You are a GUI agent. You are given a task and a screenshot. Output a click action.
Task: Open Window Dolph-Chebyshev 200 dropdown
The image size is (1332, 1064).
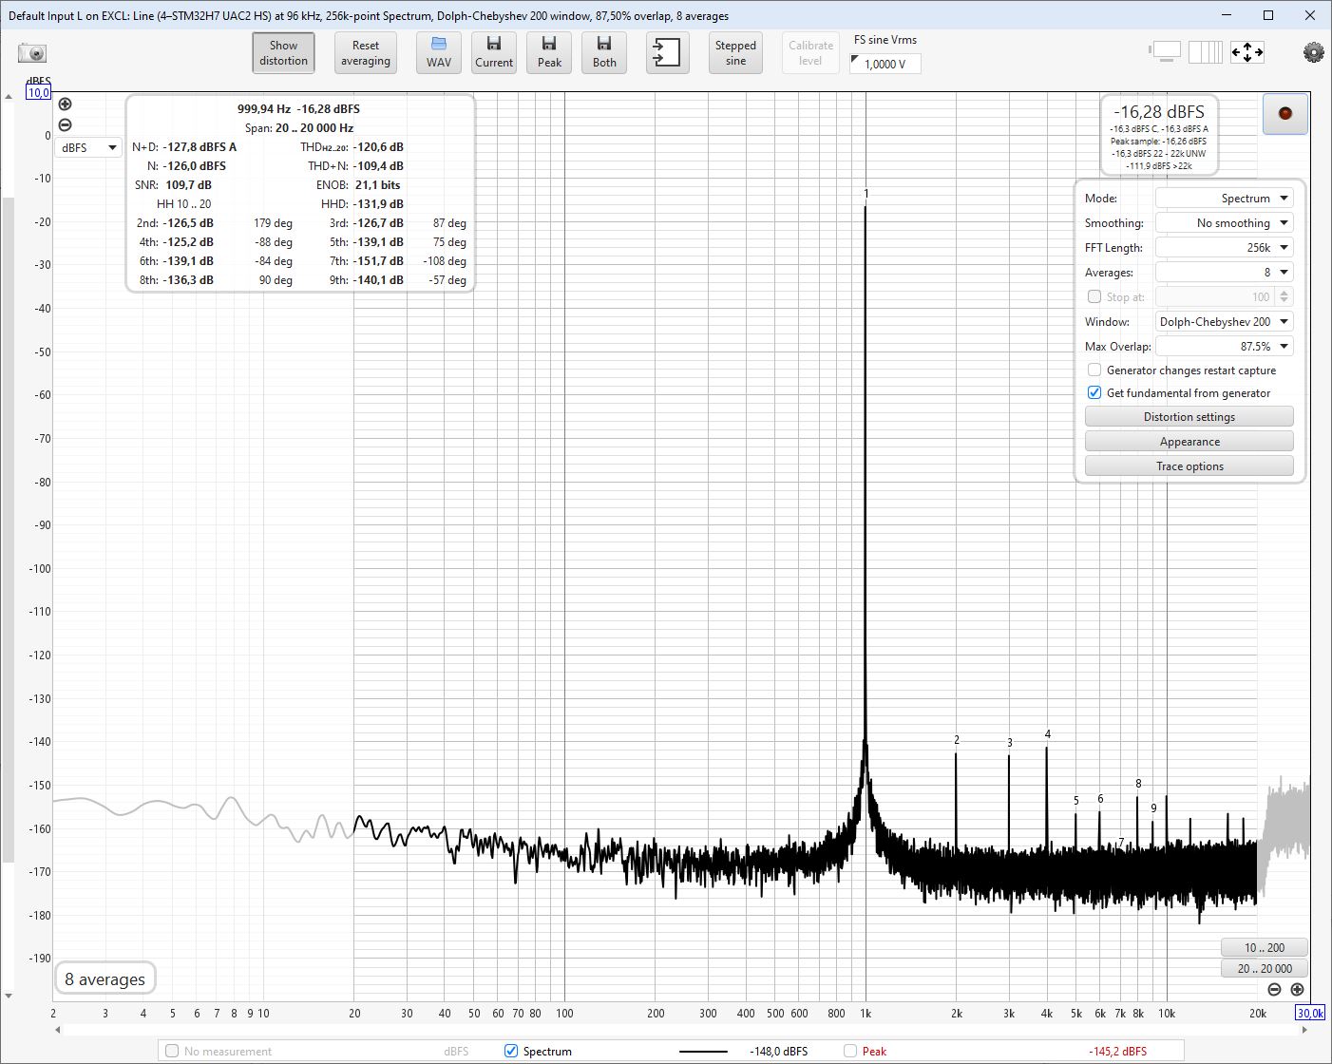(x=1224, y=322)
